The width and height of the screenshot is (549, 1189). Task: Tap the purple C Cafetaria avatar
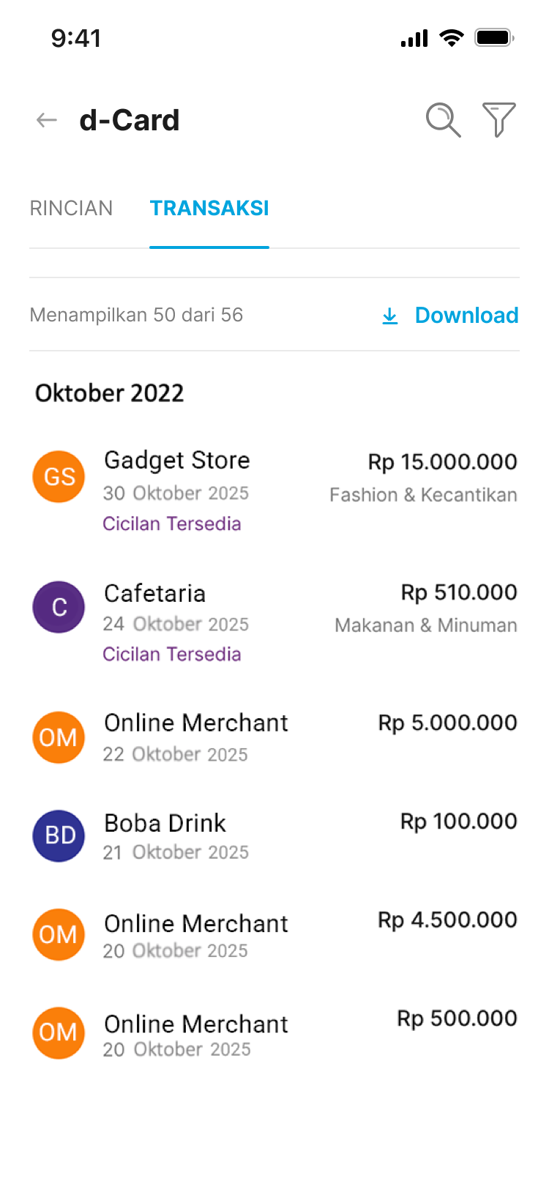(x=59, y=607)
